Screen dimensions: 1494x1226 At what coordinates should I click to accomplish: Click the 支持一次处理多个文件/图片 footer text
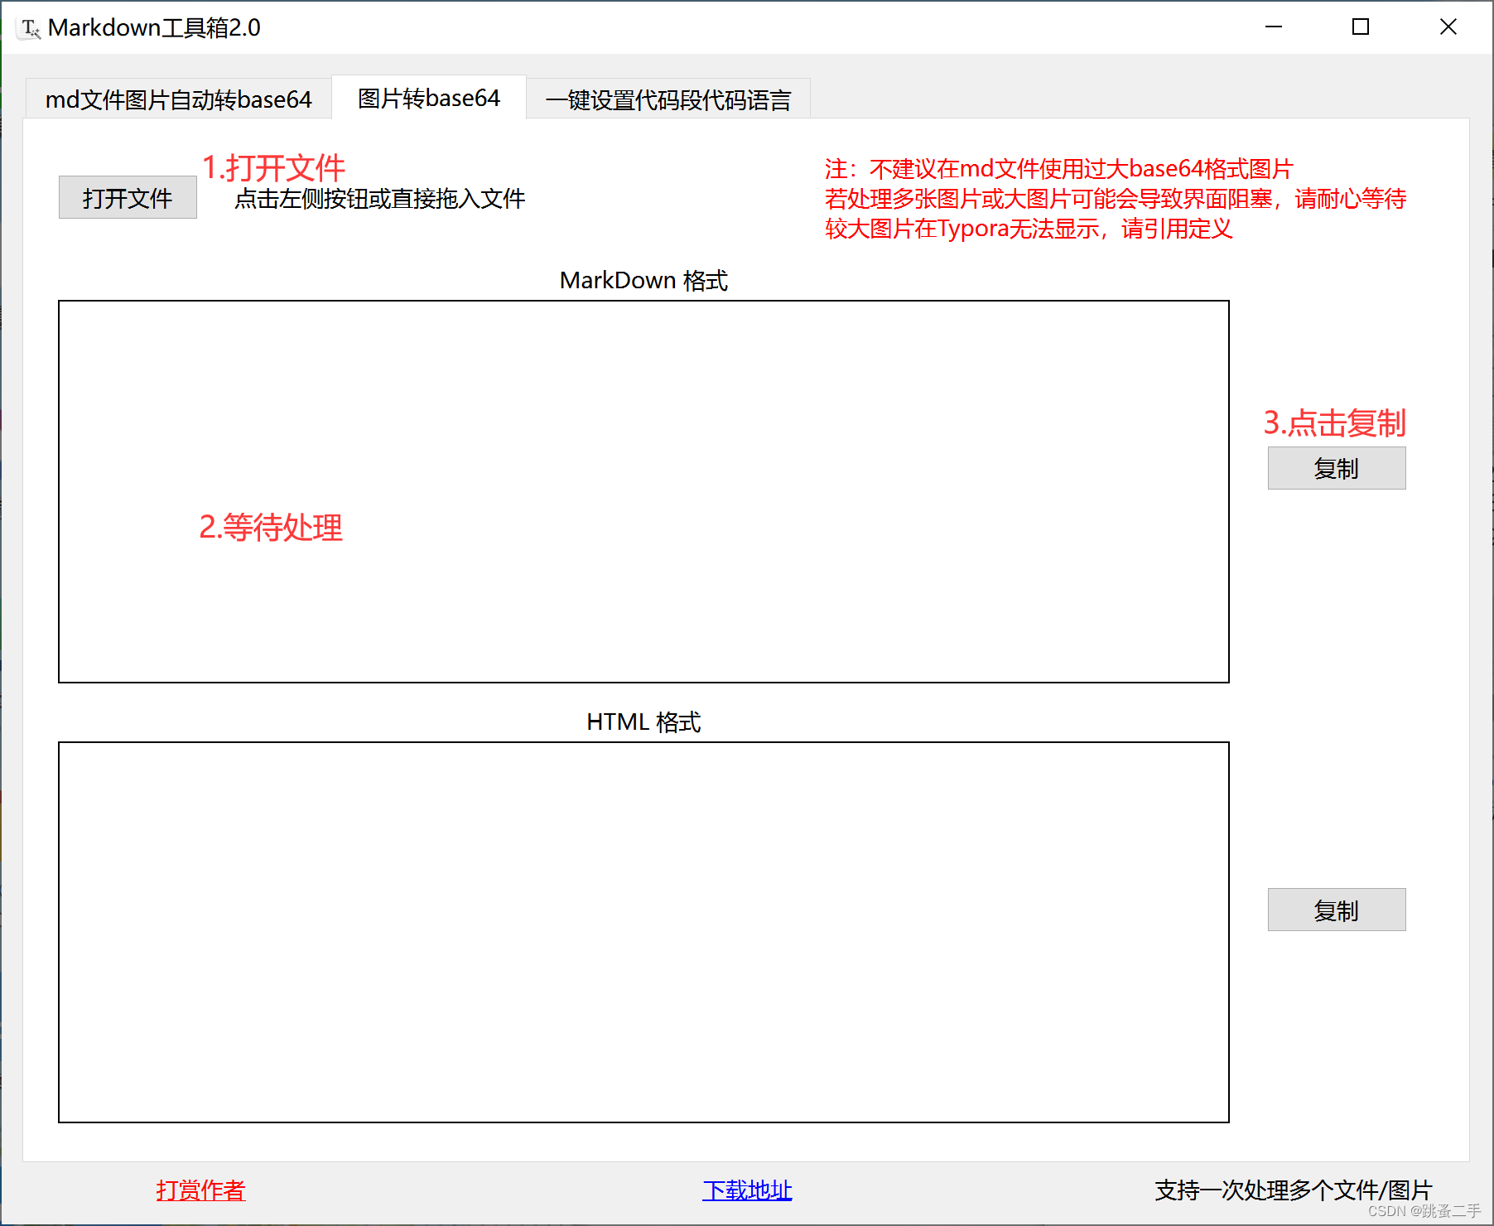(1294, 1190)
